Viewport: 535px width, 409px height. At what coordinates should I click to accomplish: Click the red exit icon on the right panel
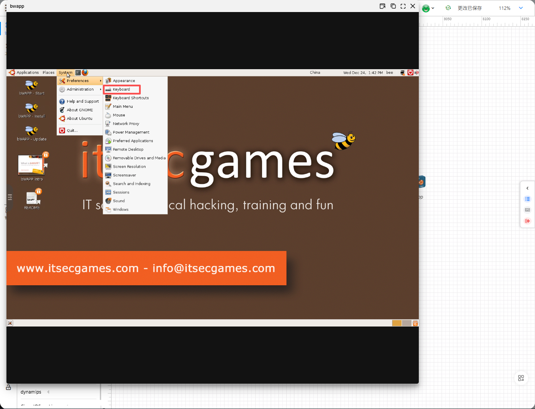528,221
